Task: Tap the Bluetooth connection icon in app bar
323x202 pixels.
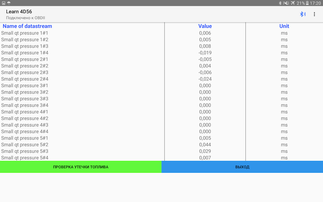Action: (x=302, y=14)
